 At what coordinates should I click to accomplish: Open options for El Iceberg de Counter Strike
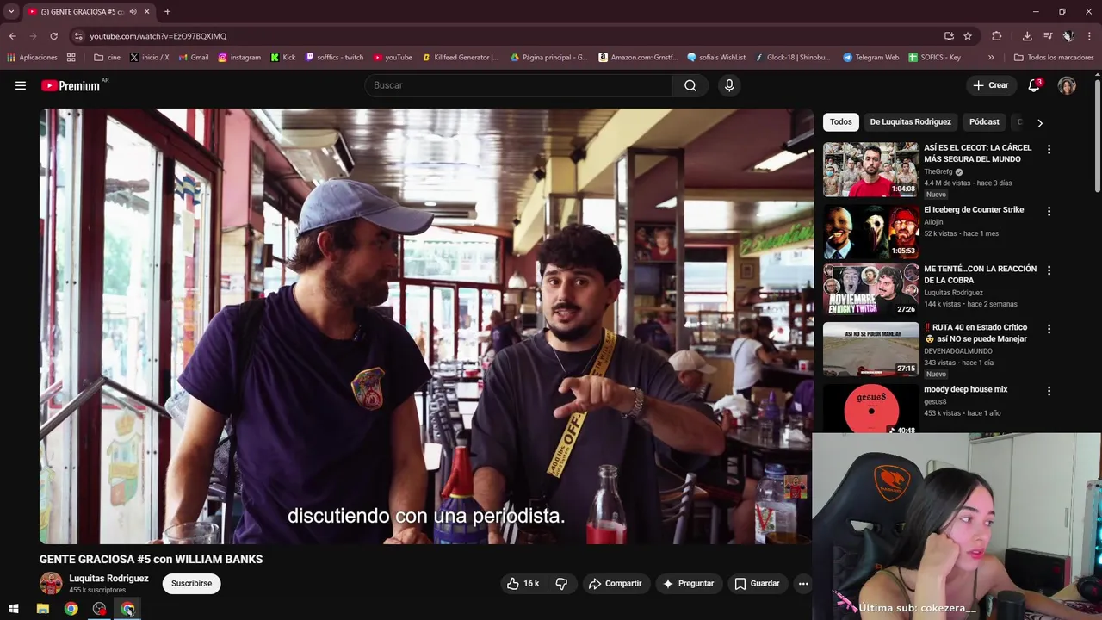[x=1049, y=211]
